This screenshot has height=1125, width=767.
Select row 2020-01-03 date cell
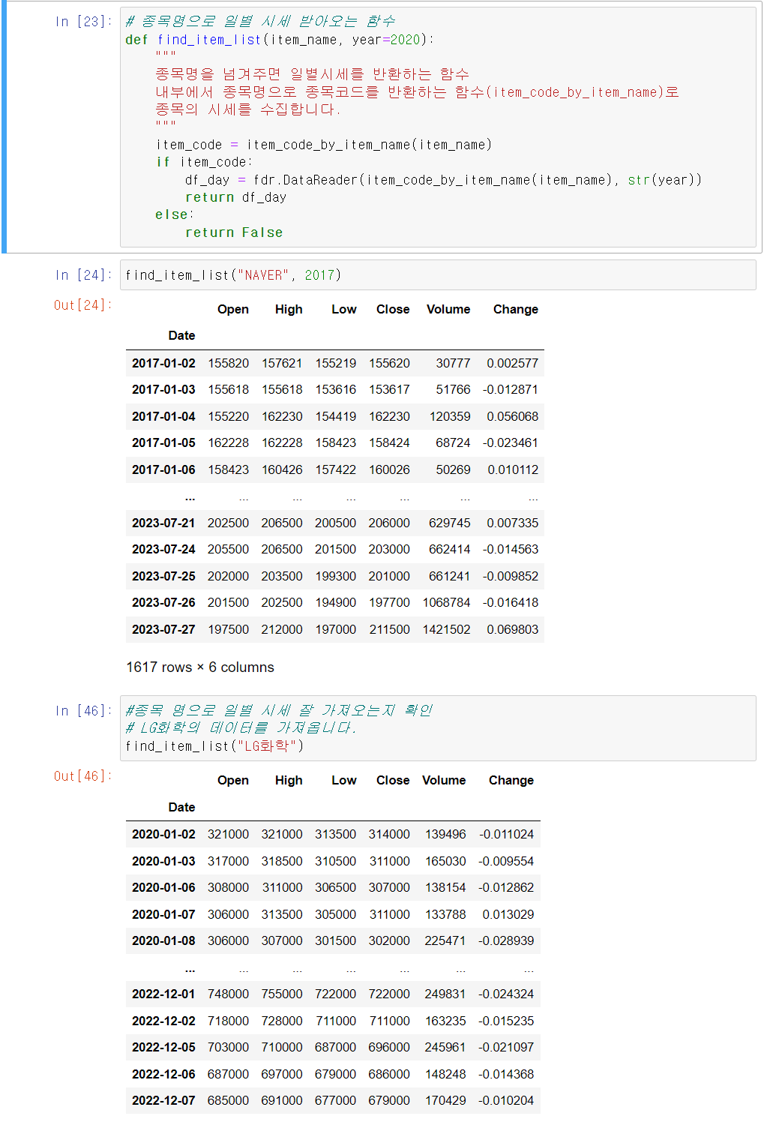(x=163, y=861)
